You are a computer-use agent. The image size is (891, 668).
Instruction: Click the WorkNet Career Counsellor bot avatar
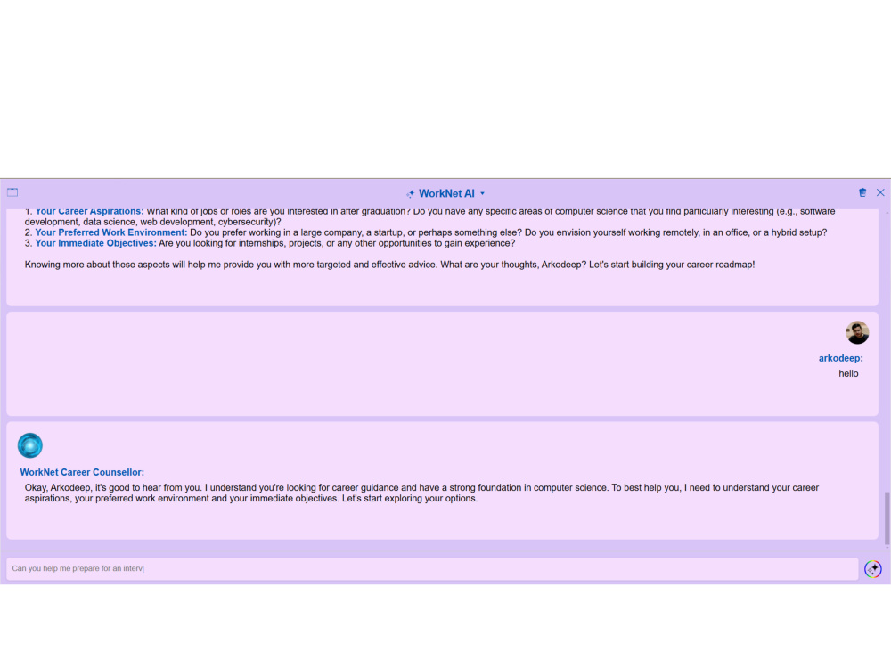pos(30,445)
